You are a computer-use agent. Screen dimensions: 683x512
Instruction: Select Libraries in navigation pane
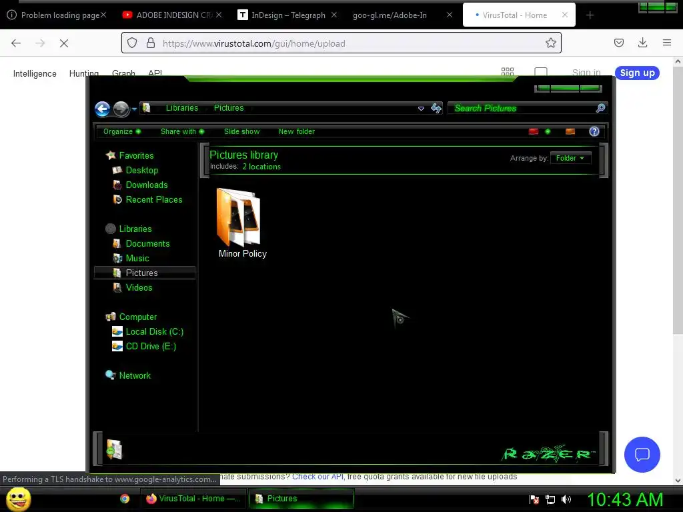135,229
